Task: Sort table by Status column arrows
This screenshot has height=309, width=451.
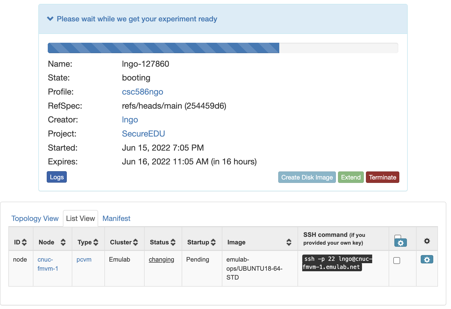Action: click(x=173, y=242)
